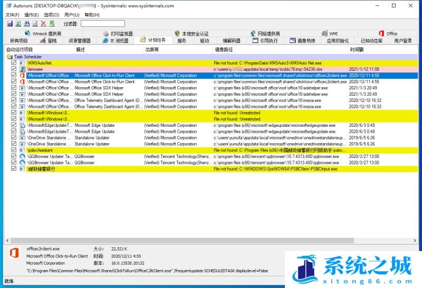Image resolution: width=422 pixels, height=288 pixels.
Task: Click the horizontal scrollbar left arrow
Action: click(7, 240)
